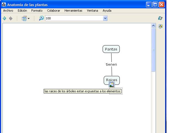Click the view options icon in toolbar

(x=24, y=18)
